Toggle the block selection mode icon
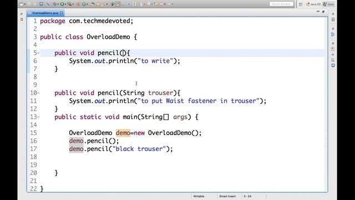Screen dimensions: 355x200 pos(129,4)
